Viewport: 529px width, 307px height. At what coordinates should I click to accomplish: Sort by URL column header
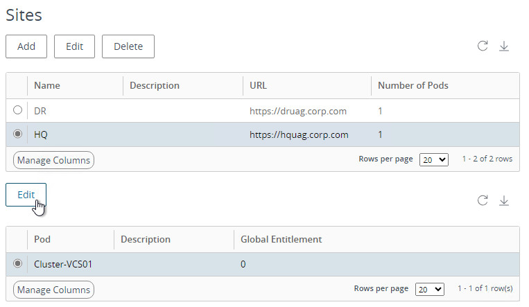point(258,85)
